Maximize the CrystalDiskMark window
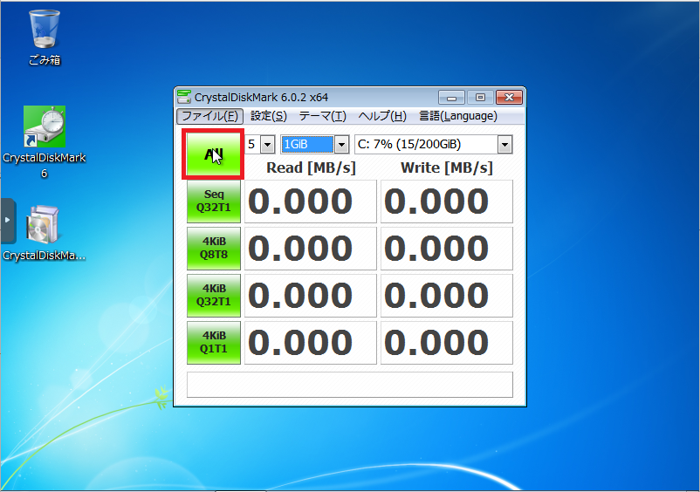700x492 pixels. tap(480, 97)
